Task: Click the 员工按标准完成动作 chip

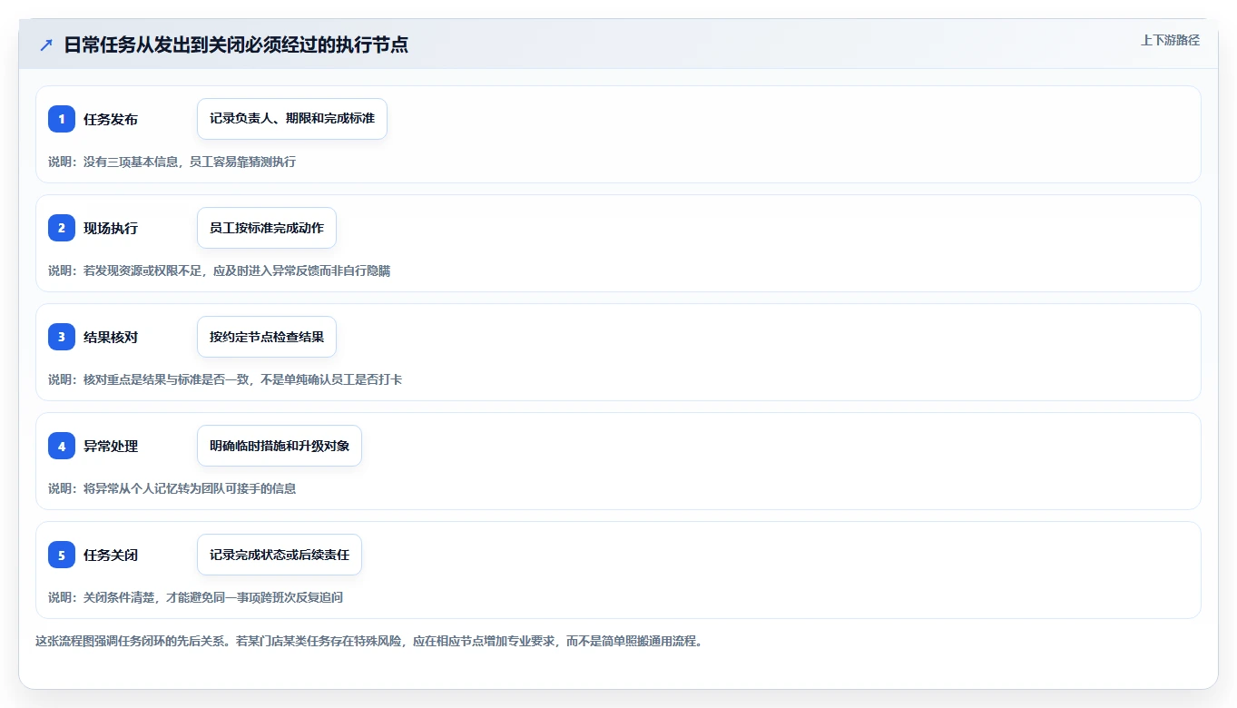Action: (x=267, y=228)
